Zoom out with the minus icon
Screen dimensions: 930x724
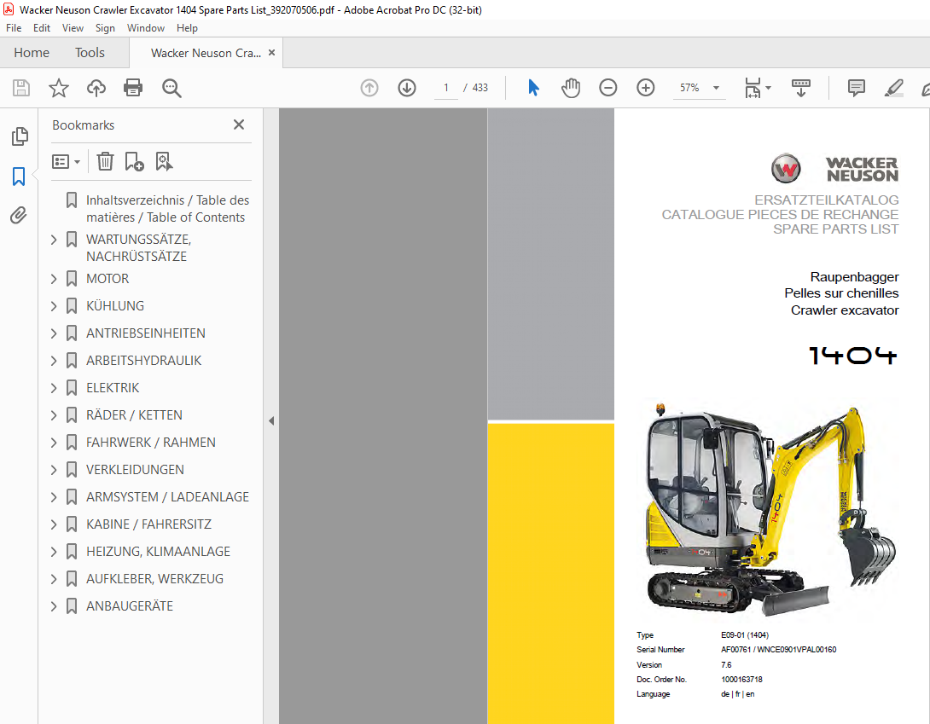click(x=608, y=88)
